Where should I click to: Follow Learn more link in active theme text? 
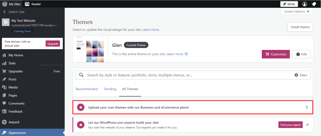(x=175, y=54)
